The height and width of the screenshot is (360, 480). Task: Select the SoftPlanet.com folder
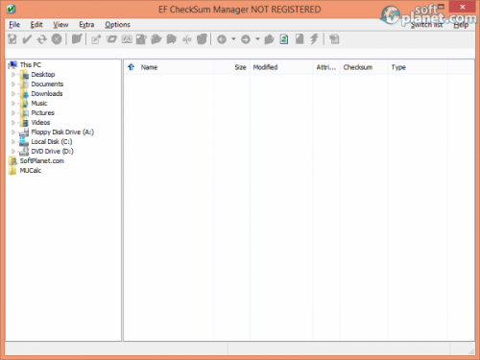pos(42,161)
